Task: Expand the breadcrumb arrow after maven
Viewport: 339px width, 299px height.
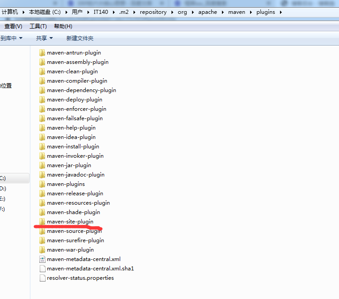Action: 251,13
